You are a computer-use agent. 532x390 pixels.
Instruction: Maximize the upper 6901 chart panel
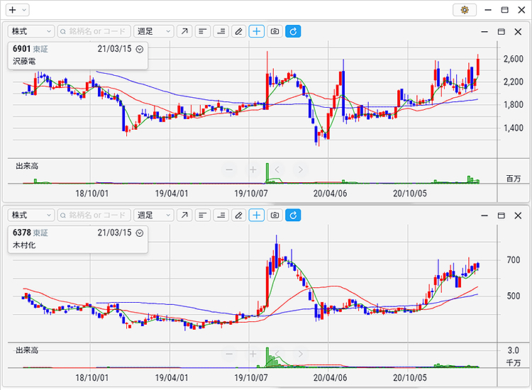coord(501,31)
